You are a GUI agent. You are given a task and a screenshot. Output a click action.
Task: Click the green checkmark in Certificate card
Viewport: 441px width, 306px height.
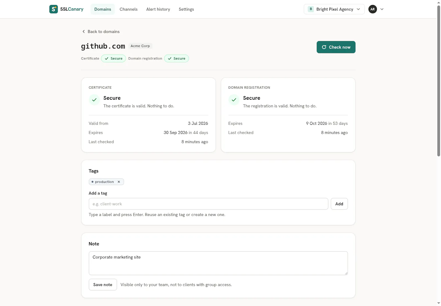click(x=94, y=100)
